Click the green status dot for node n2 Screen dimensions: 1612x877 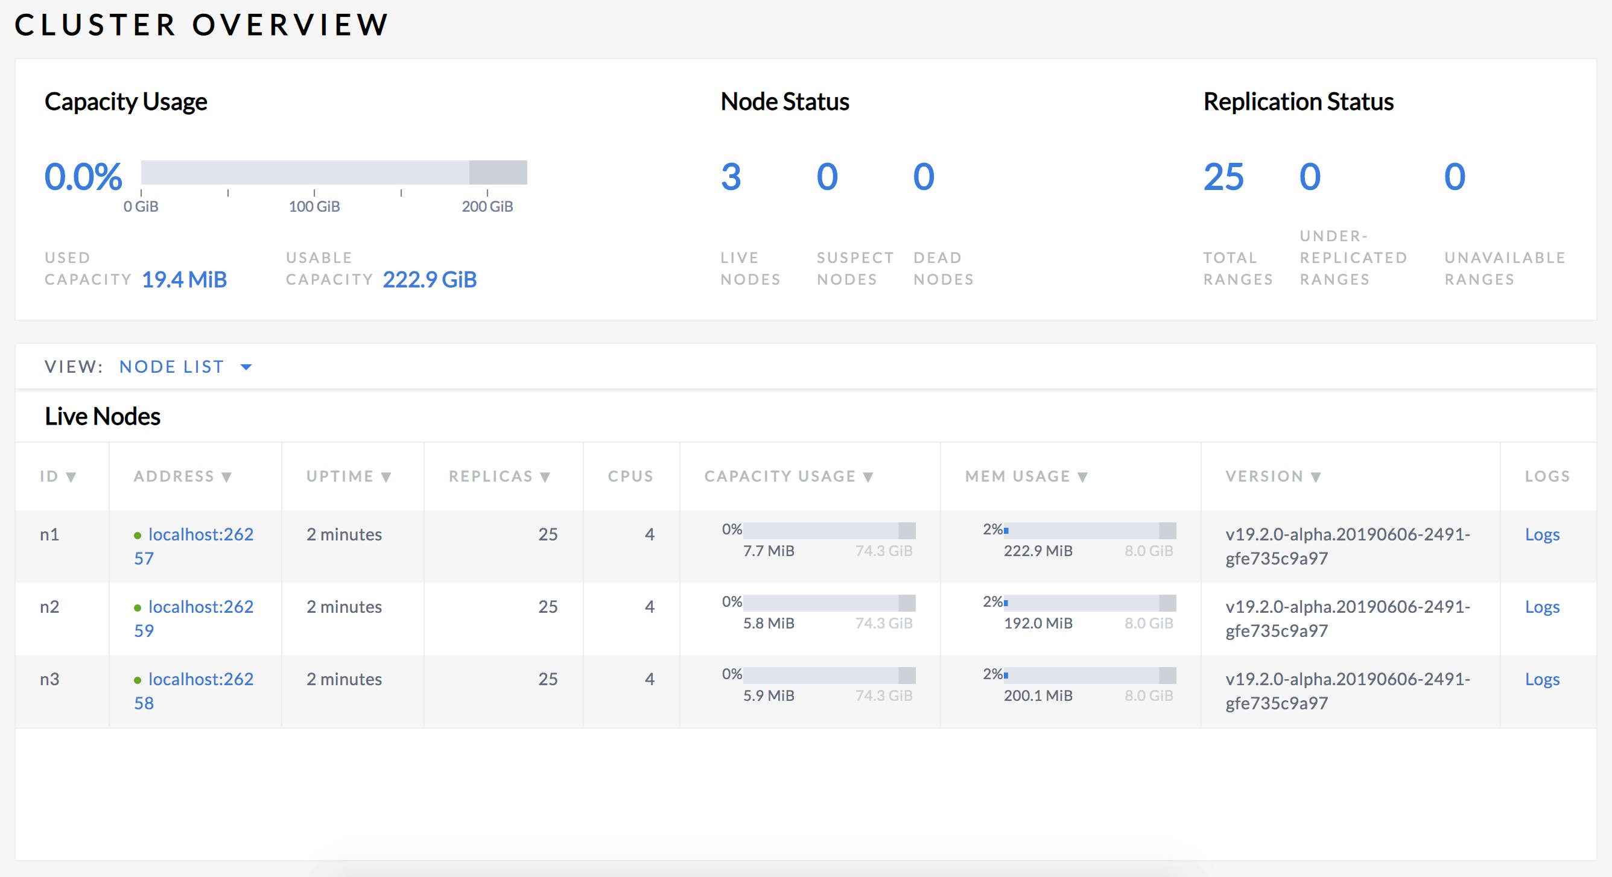point(139,607)
